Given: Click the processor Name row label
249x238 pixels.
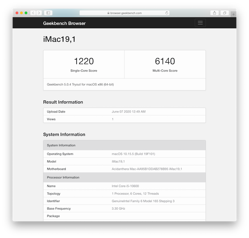Looking at the screenshot, I should [x=51, y=186].
